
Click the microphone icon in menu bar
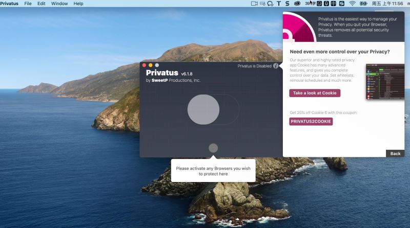click(x=326, y=4)
